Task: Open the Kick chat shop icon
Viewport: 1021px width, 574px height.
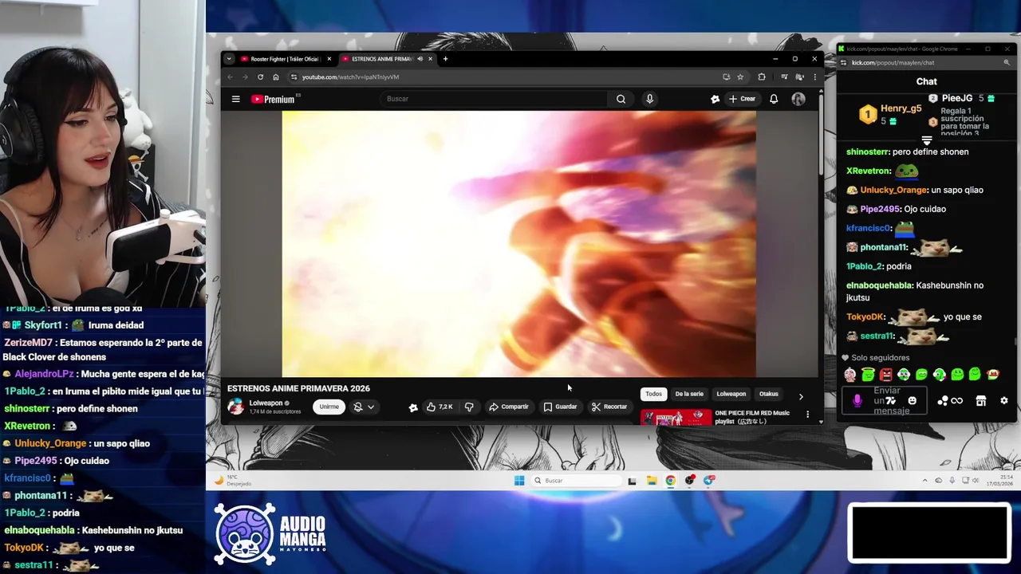Action: point(981,401)
